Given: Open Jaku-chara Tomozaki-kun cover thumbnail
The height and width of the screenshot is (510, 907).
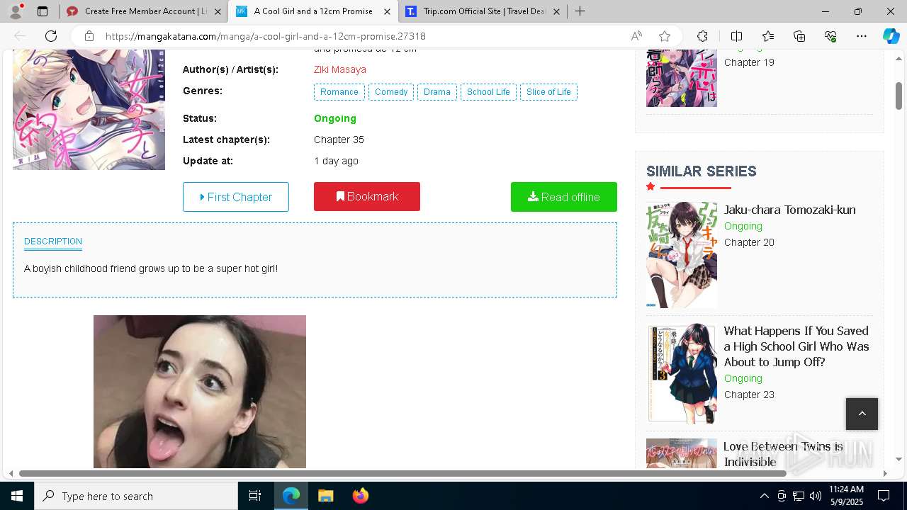Looking at the screenshot, I should (x=682, y=255).
